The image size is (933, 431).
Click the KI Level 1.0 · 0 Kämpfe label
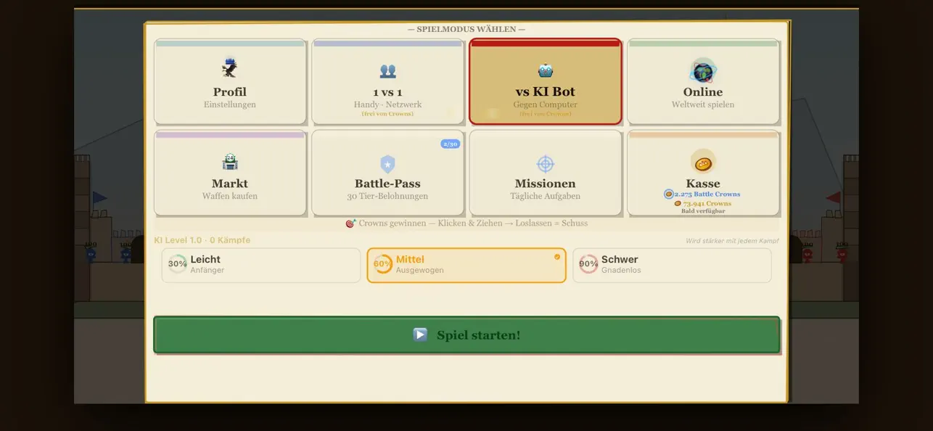[x=202, y=240]
